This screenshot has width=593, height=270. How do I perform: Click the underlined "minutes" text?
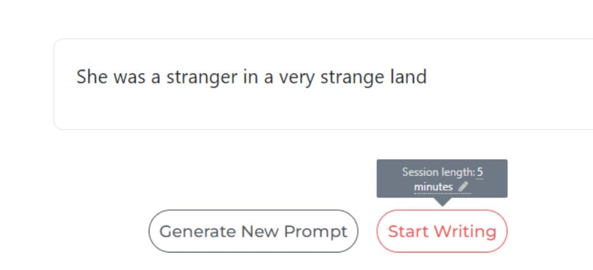point(433,187)
